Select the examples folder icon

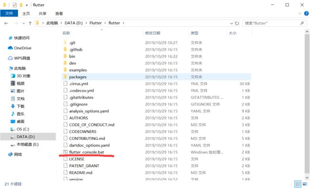click(65, 70)
